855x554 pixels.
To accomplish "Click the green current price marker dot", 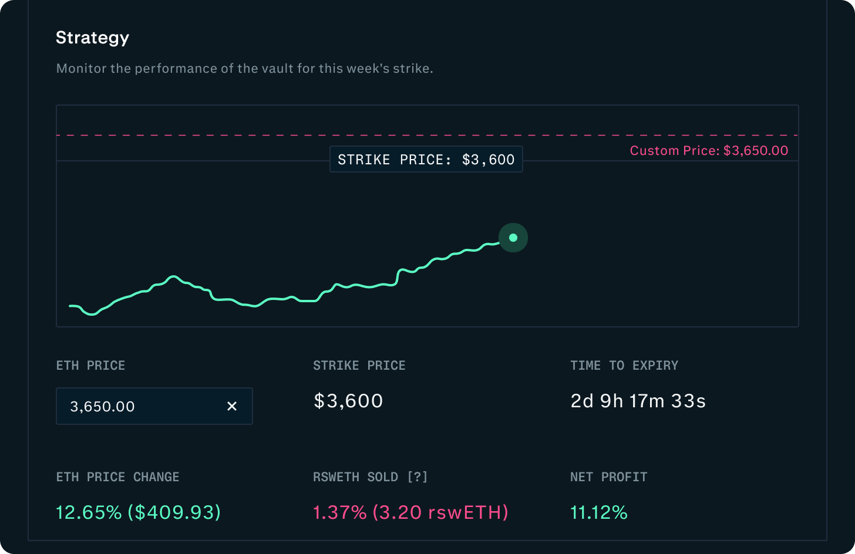I will click(x=513, y=238).
